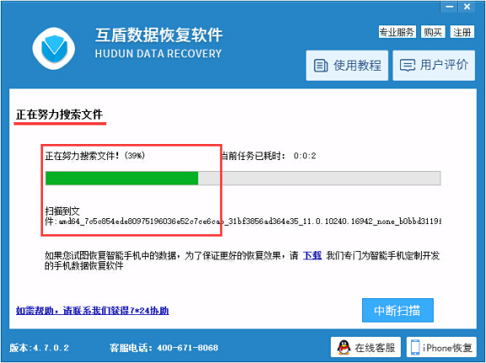
Task: Follow the 下载 download link
Action: pos(312,256)
